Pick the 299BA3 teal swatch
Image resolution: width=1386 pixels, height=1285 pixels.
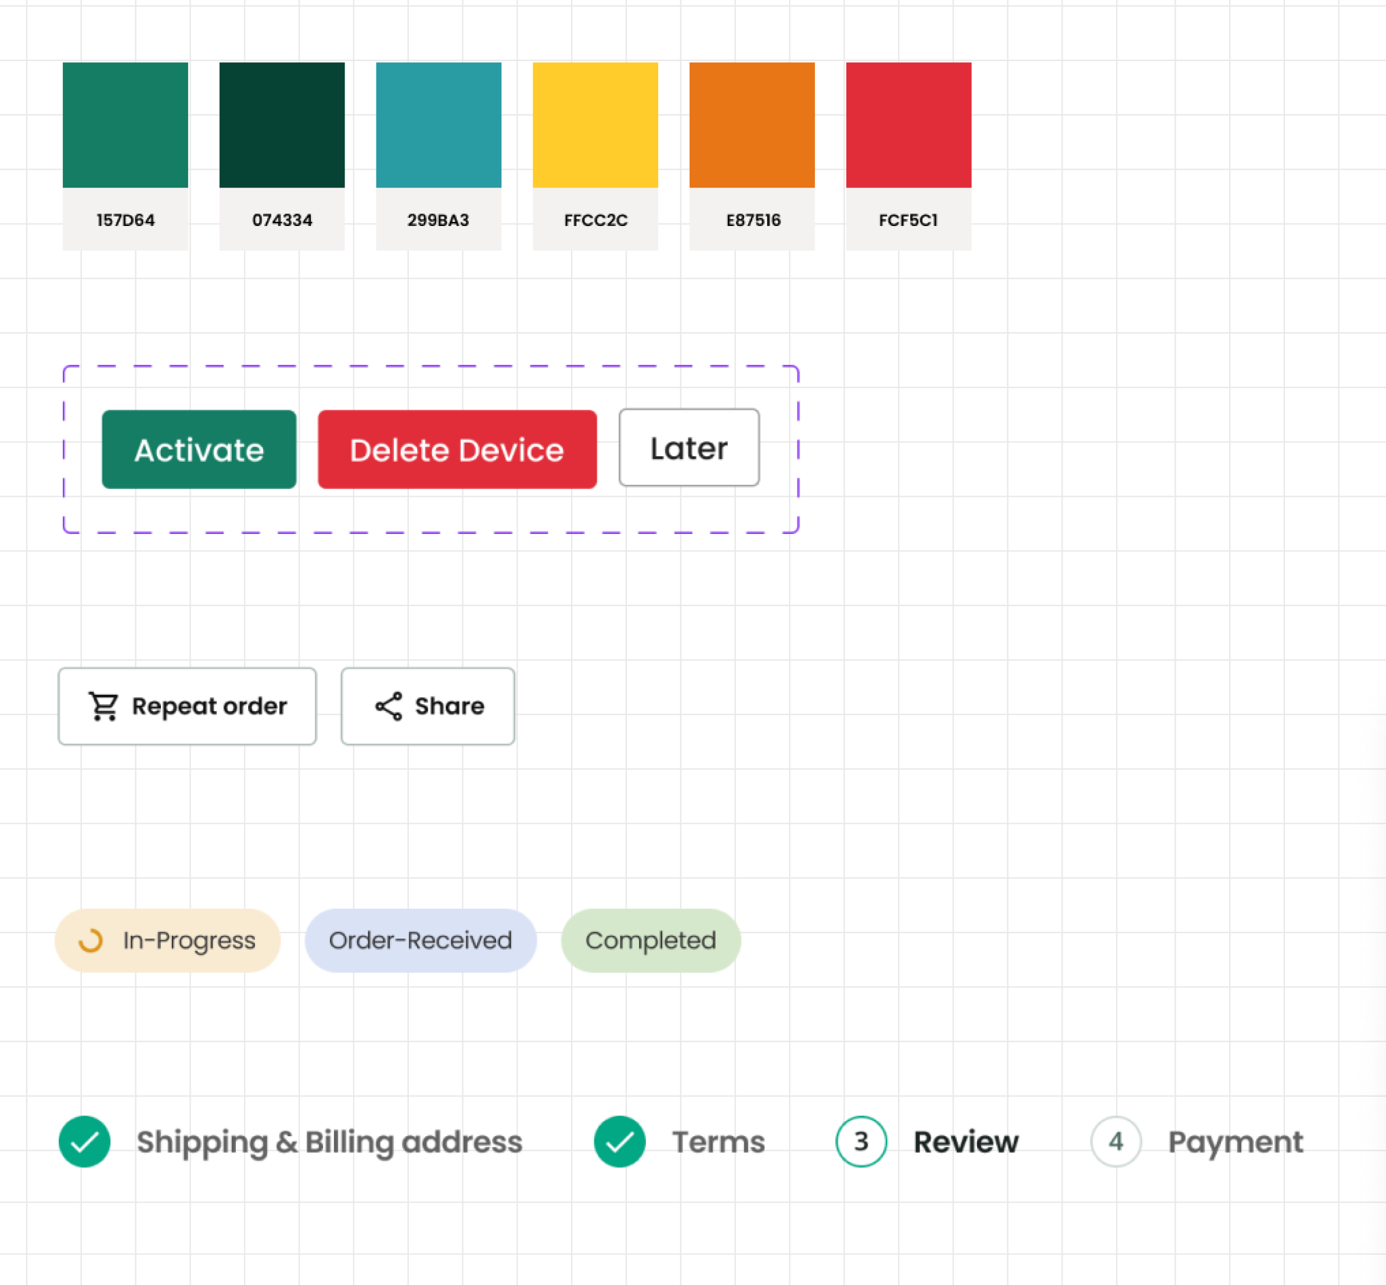439,125
